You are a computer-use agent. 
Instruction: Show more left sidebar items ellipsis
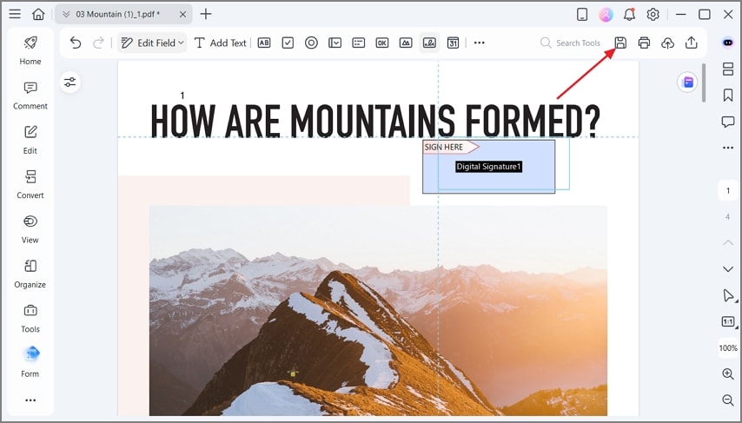[x=30, y=400]
